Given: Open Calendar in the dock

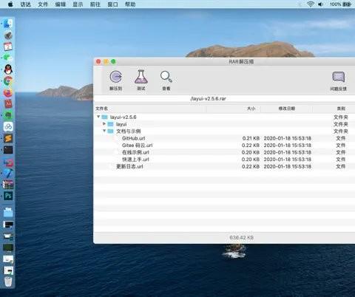Looking at the screenshot, I should (8, 47).
